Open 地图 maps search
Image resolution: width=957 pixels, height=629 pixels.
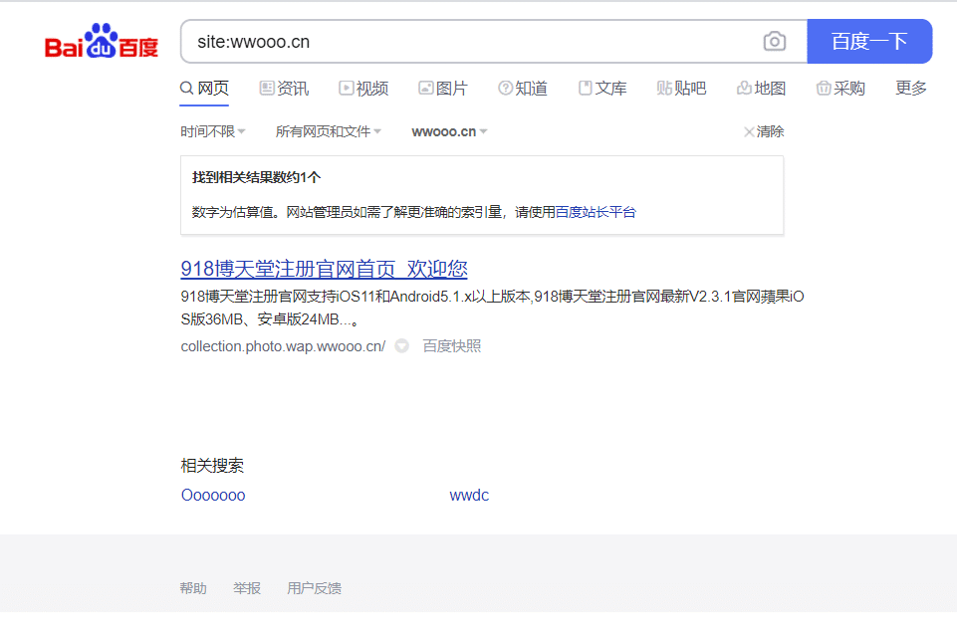point(761,88)
